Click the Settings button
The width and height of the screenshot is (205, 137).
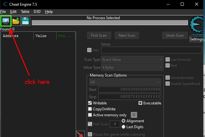pos(196,39)
